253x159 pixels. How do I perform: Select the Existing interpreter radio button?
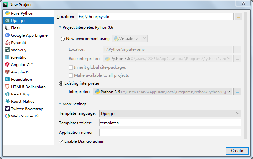[x=61, y=83]
